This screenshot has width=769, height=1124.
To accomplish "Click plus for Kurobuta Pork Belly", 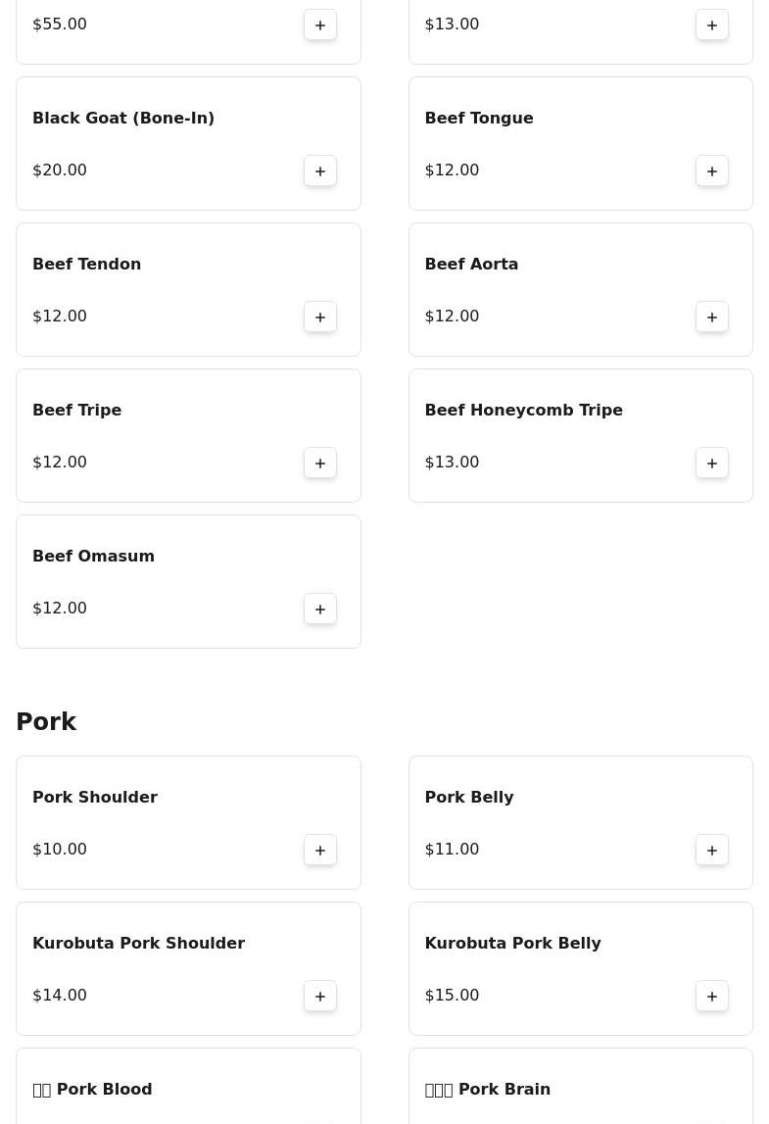I will (x=712, y=996).
